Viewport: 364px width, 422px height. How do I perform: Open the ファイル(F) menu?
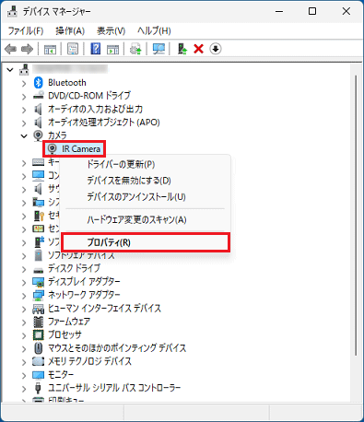coord(26,31)
